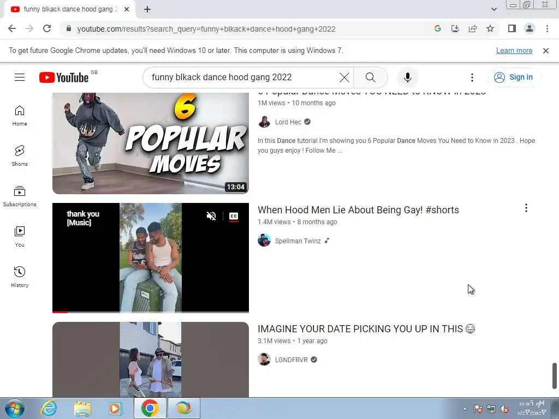Open a new tab with the plus

coord(147,9)
